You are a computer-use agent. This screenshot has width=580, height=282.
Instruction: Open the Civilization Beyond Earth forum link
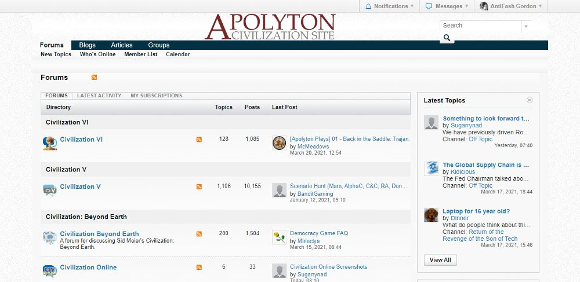pyautogui.click(x=100, y=233)
